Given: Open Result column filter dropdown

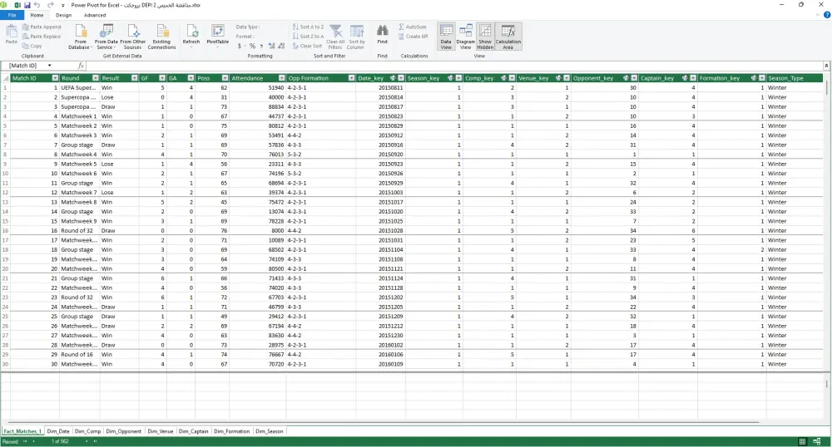Looking at the screenshot, I should [134, 78].
